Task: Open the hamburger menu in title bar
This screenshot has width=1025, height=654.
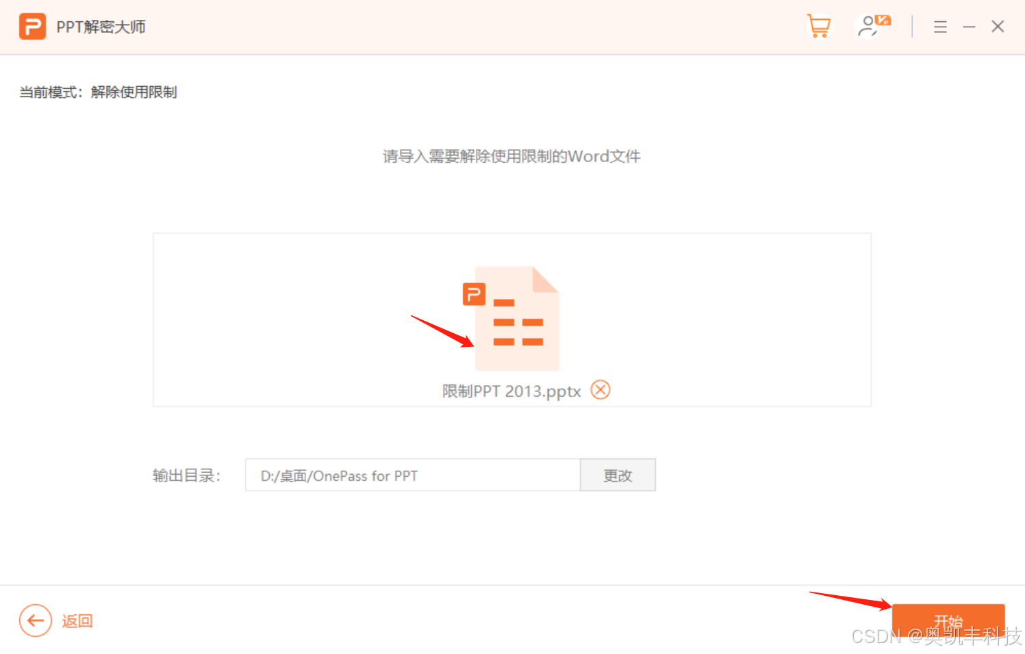Action: [940, 27]
